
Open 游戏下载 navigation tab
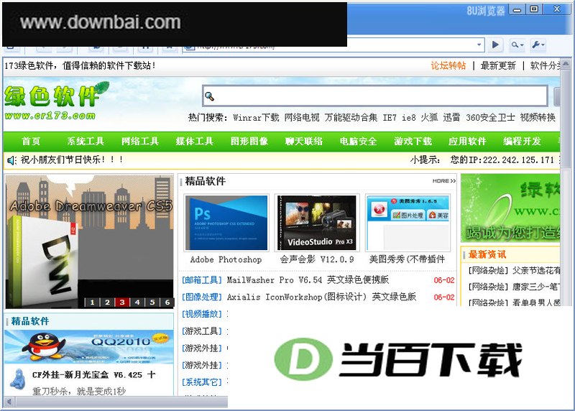coord(413,141)
